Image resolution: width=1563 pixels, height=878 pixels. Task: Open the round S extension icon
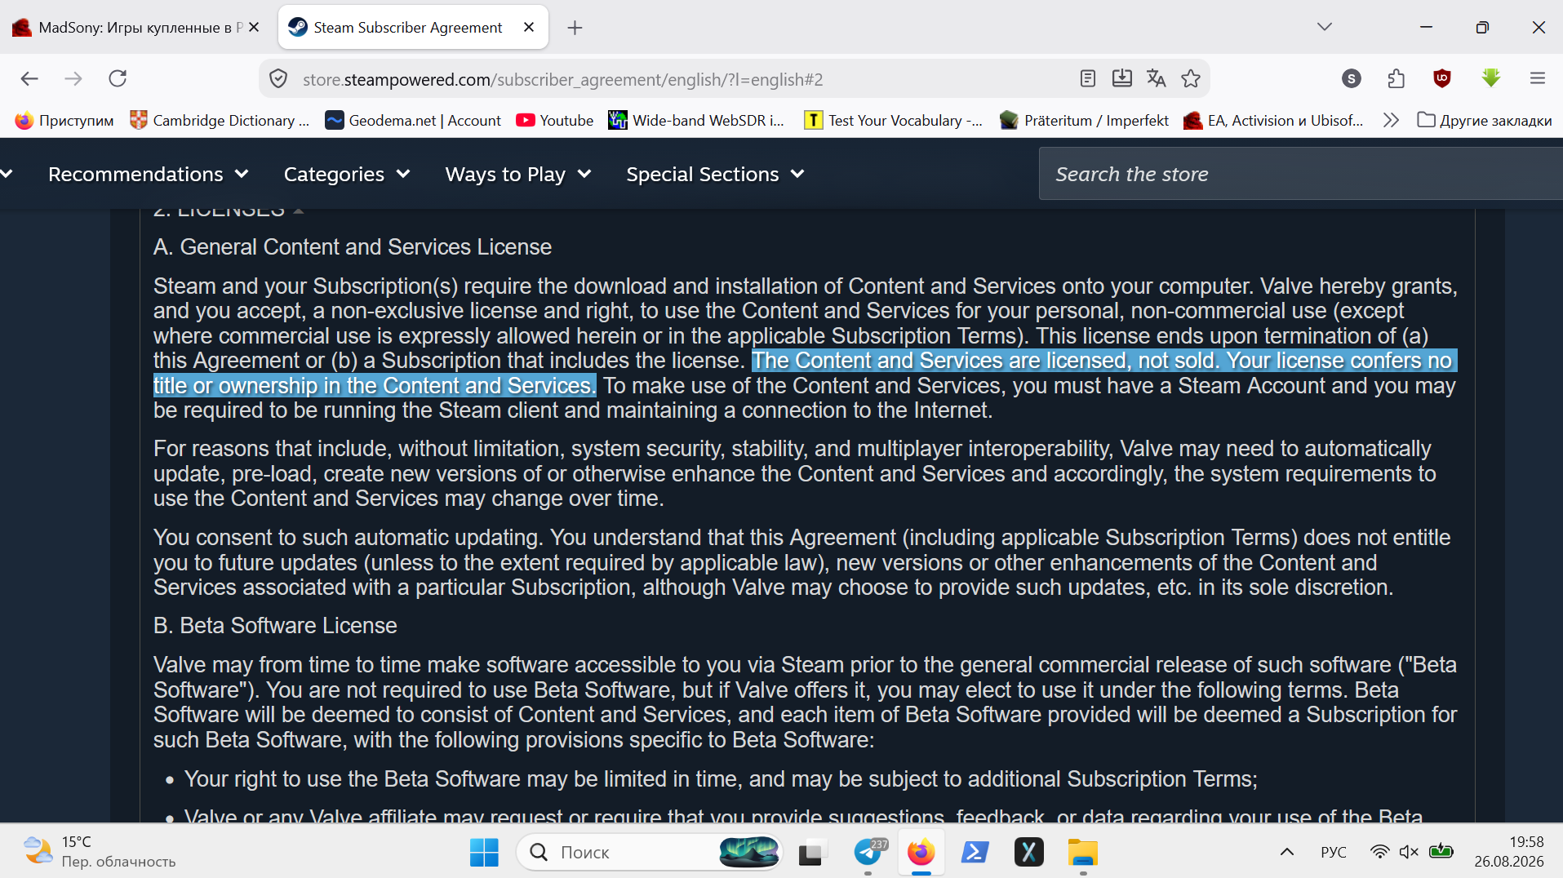point(1352,78)
